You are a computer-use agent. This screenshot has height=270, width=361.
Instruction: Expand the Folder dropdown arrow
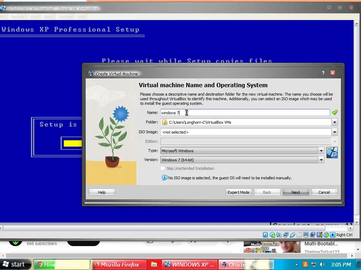click(x=335, y=122)
